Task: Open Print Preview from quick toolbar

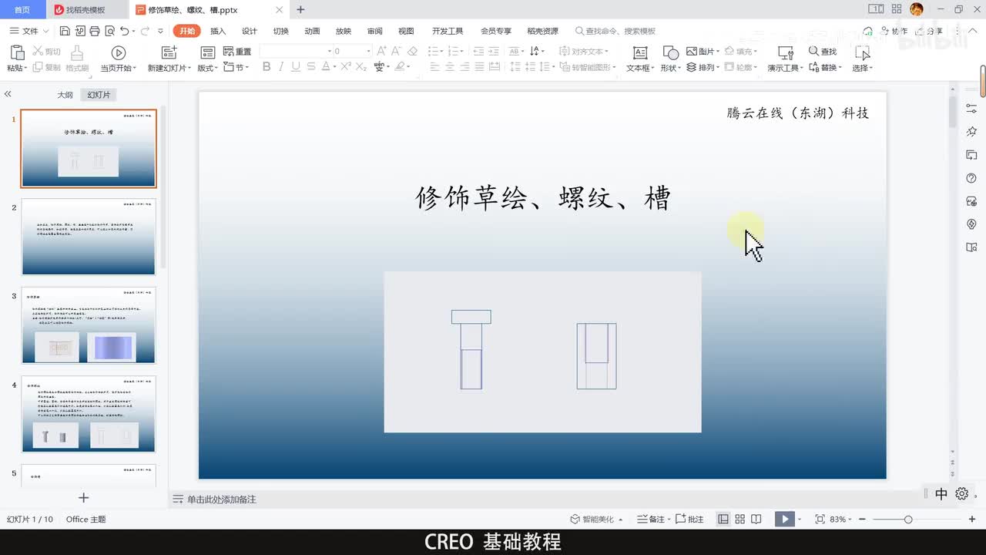Action: 109,31
